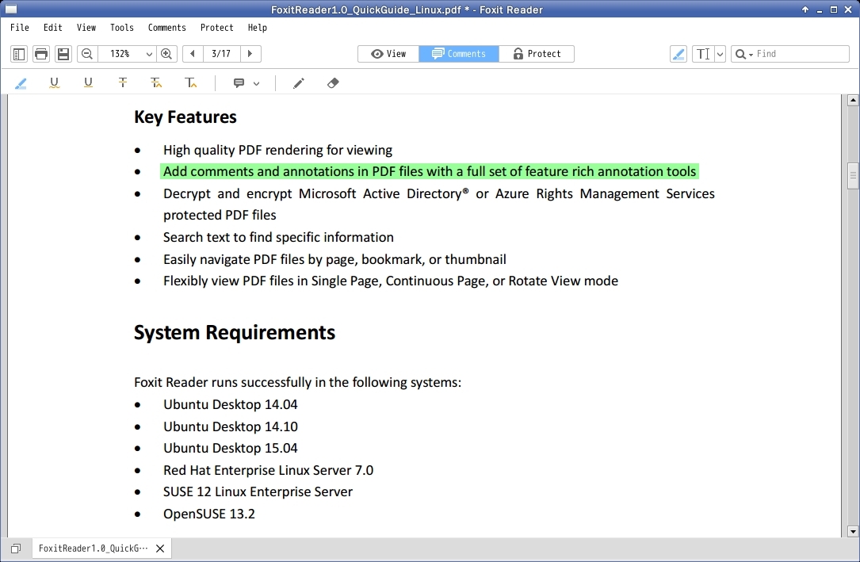Screen dimensions: 860x562
Task: Open the File menu
Action: coord(20,28)
